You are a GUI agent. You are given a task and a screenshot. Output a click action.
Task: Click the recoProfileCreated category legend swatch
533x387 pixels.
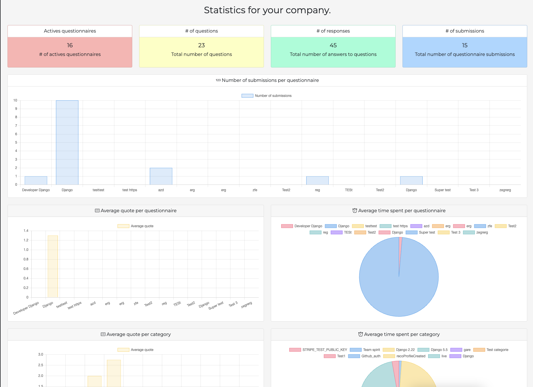coord(389,356)
